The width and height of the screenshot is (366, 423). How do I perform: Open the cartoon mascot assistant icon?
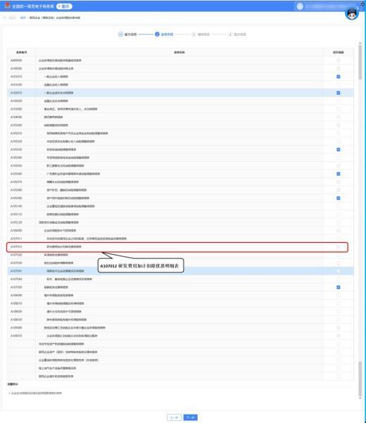tap(352, 13)
